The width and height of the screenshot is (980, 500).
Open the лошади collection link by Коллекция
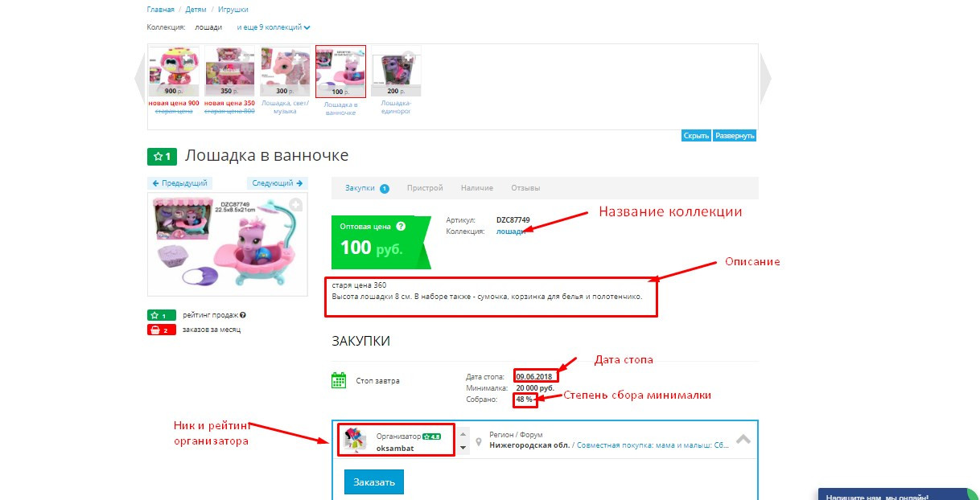click(511, 232)
